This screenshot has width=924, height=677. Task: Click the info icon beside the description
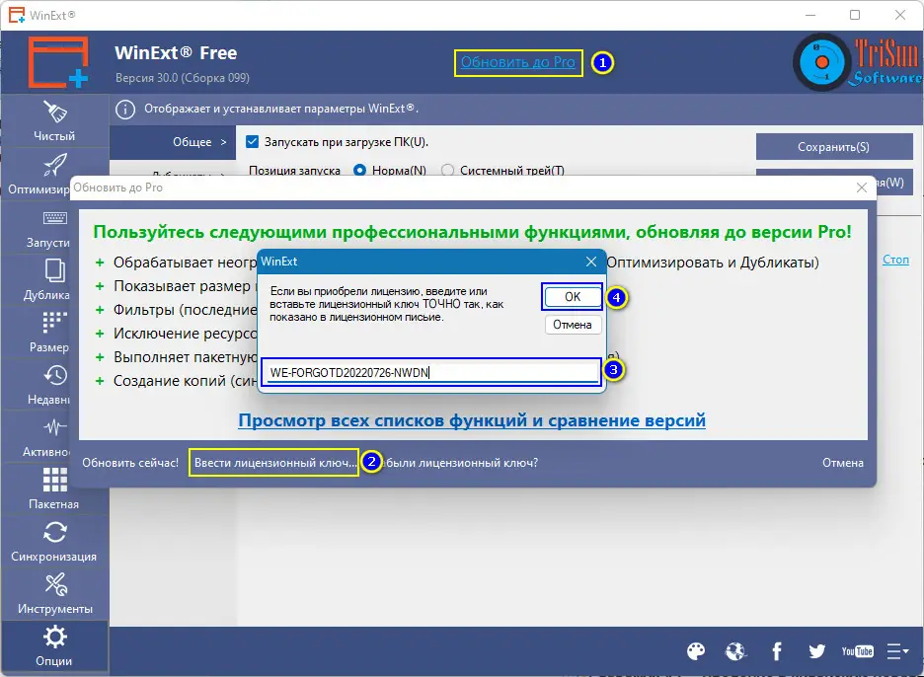point(125,109)
